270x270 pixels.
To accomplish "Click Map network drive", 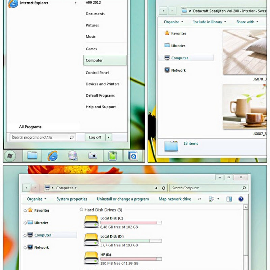I will [174, 199].
